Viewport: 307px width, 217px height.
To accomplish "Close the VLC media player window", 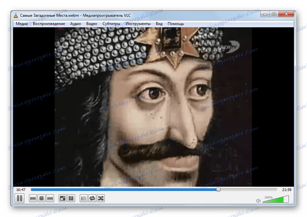I will point(286,14).
